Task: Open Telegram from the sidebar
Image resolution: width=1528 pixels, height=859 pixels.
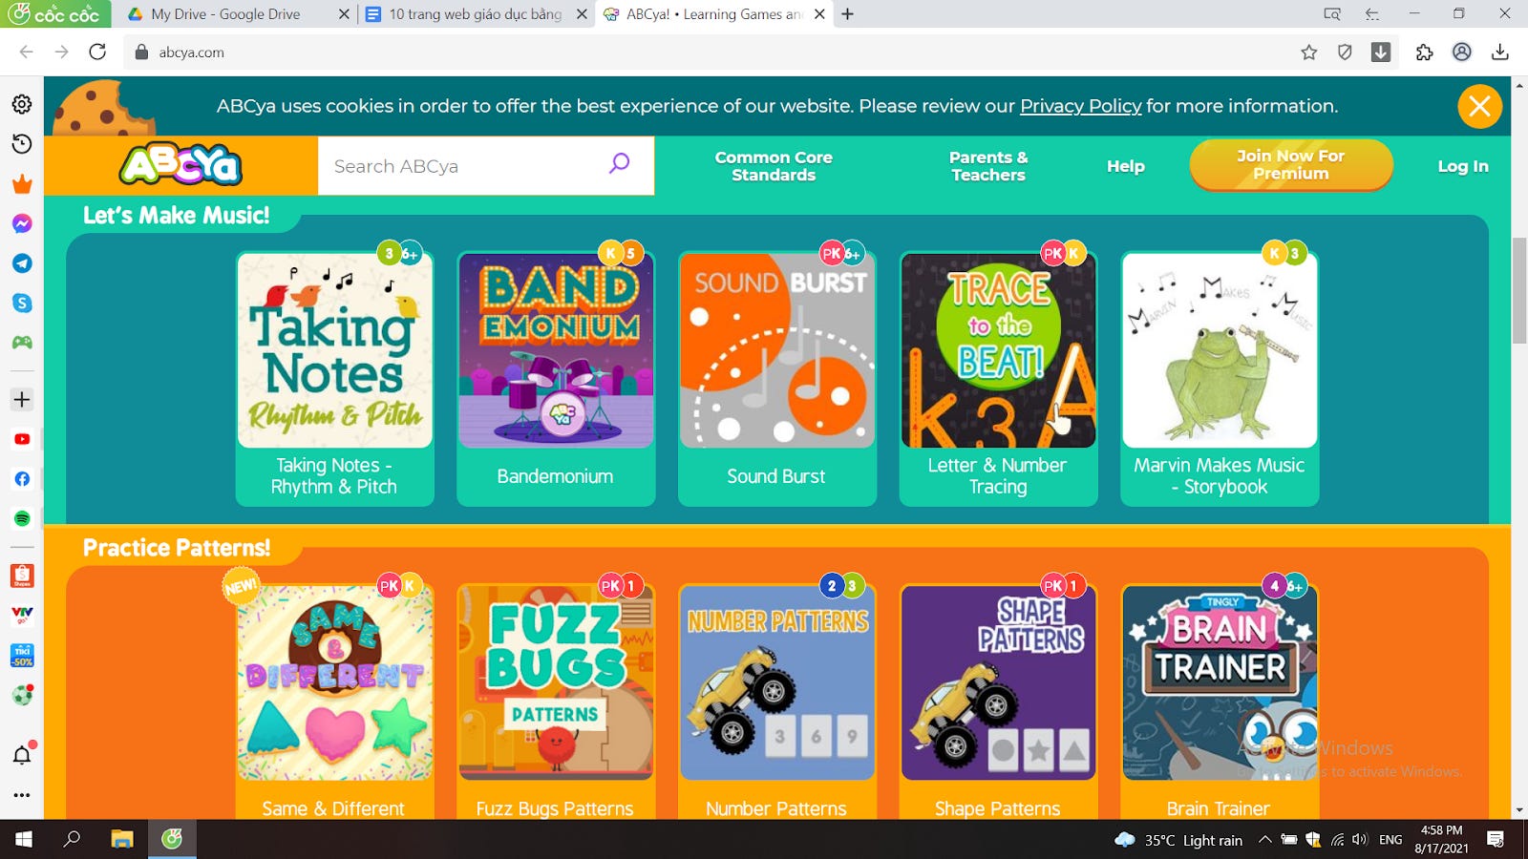Action: coord(22,263)
